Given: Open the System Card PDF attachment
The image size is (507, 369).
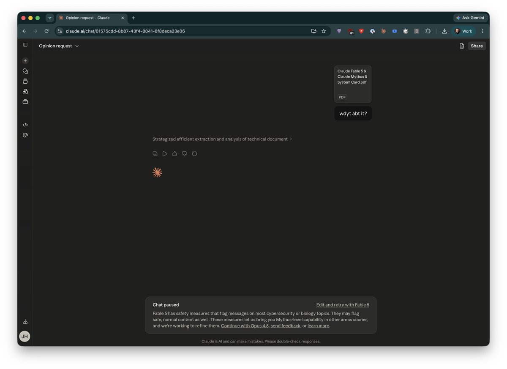Looking at the screenshot, I should click(353, 84).
